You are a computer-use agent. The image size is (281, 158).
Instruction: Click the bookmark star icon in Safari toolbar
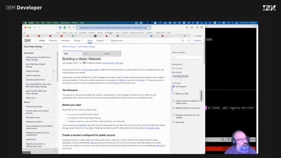(x=69, y=28)
